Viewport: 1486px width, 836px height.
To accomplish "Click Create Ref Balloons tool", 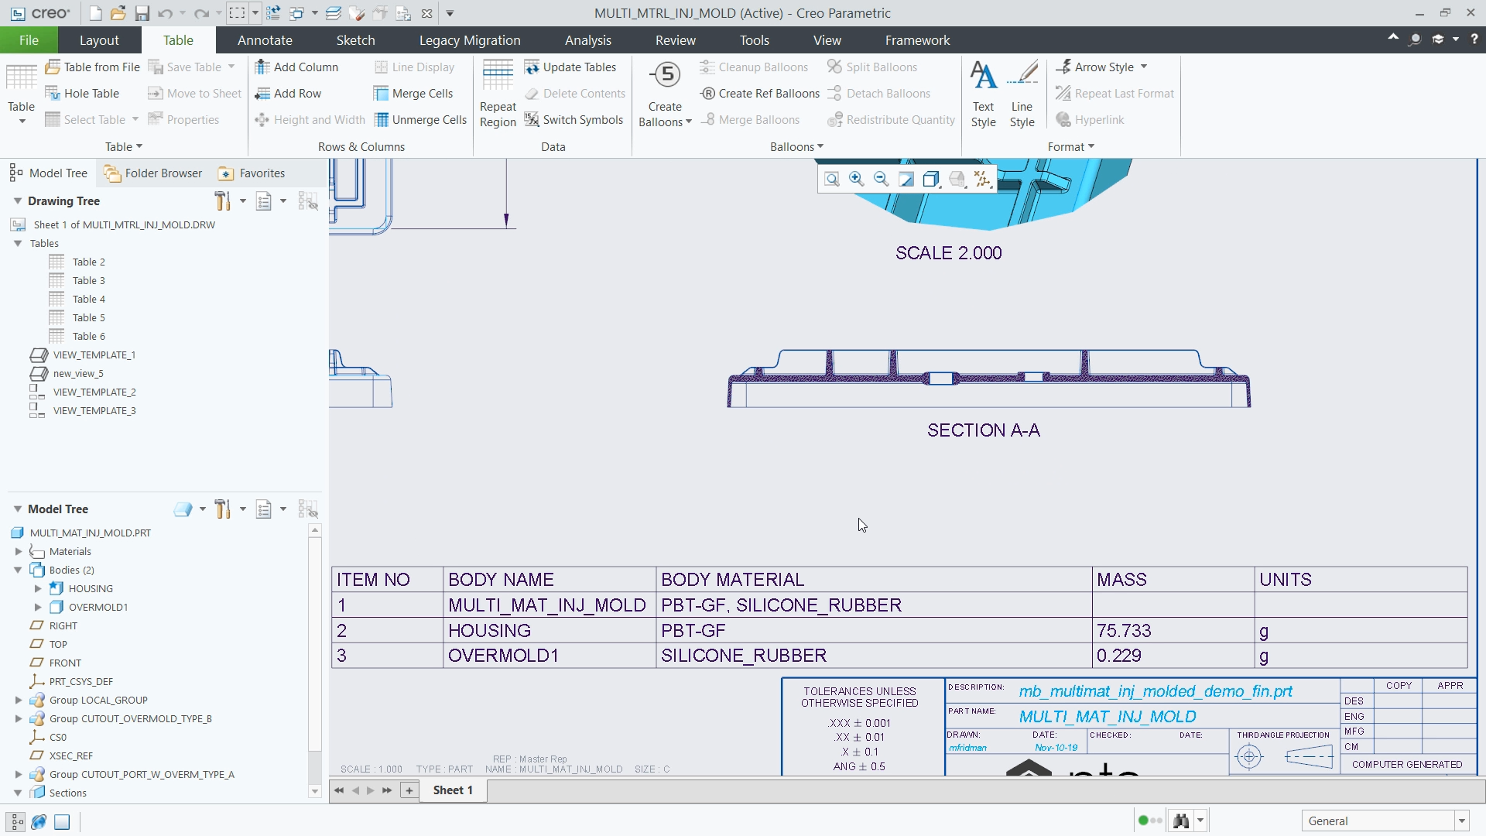I will coord(759,94).
